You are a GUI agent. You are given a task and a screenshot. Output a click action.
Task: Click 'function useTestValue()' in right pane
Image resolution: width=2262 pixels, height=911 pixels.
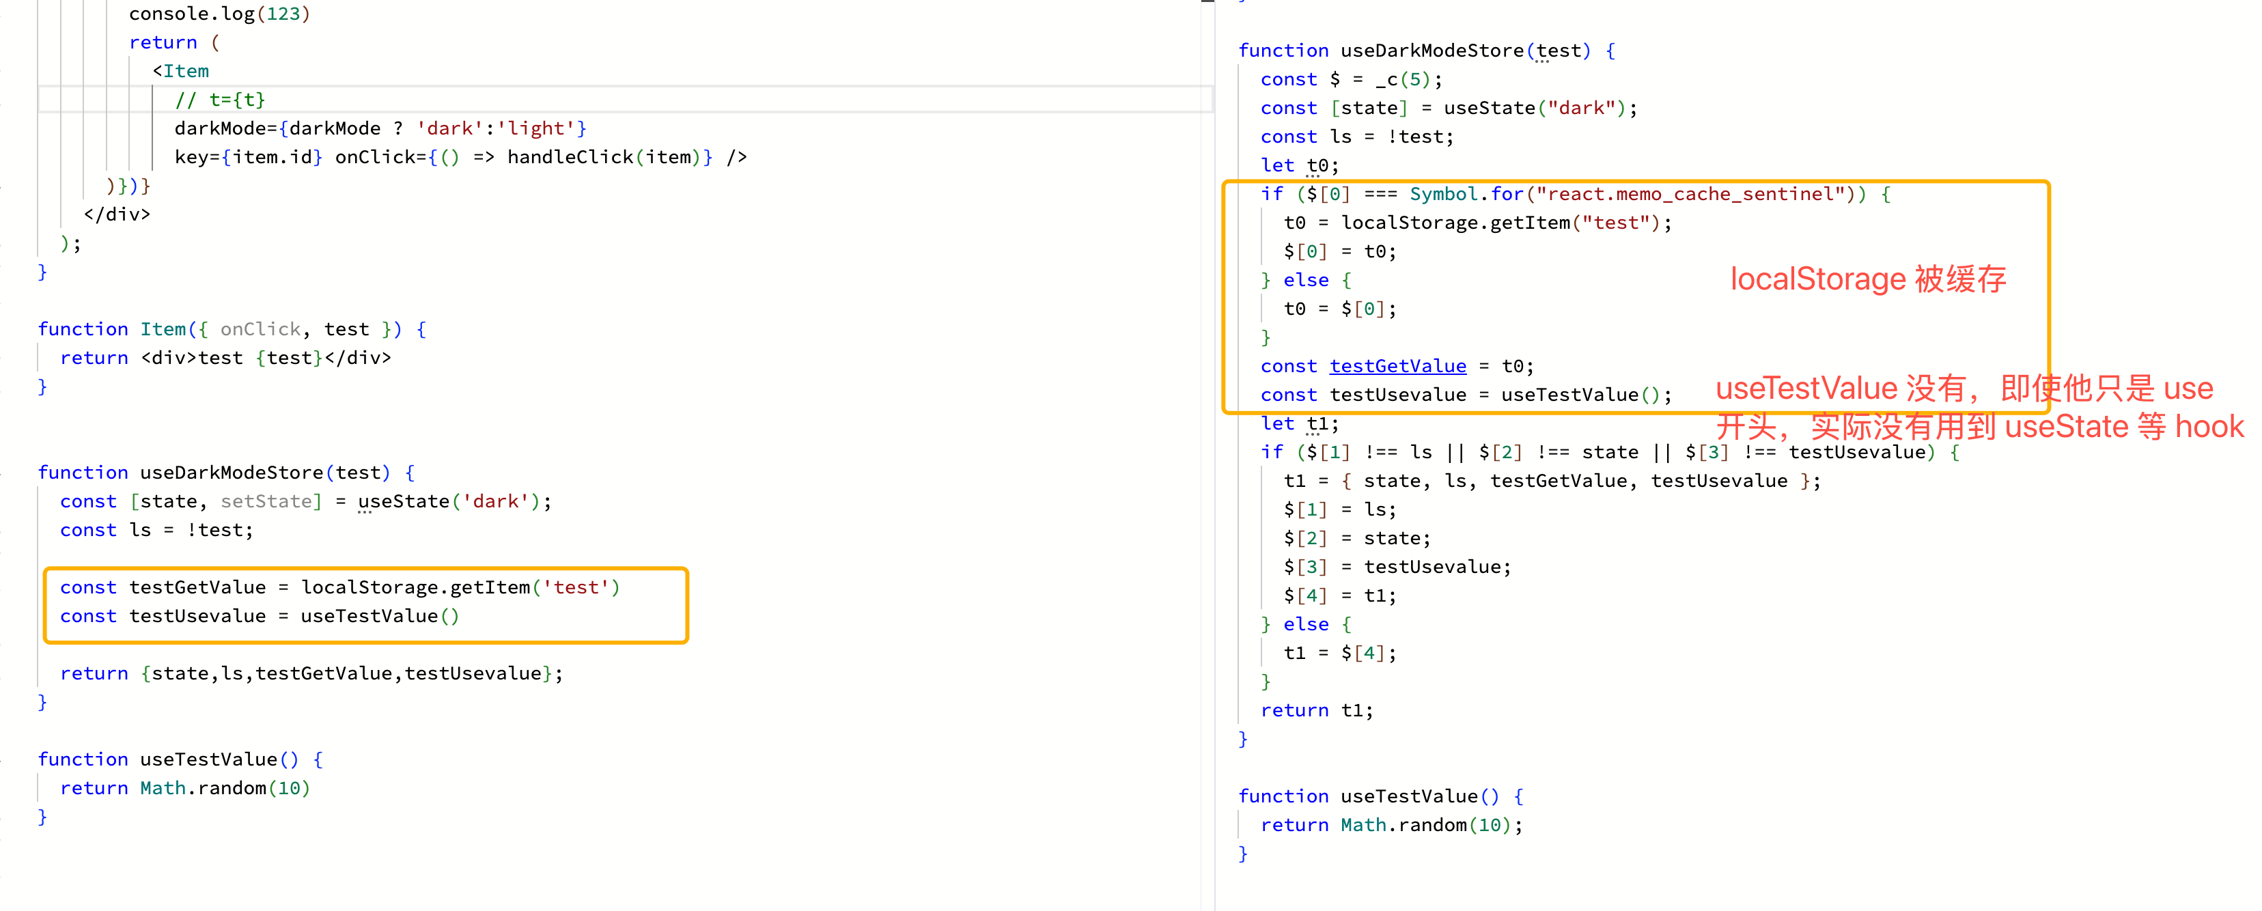(x=1380, y=796)
